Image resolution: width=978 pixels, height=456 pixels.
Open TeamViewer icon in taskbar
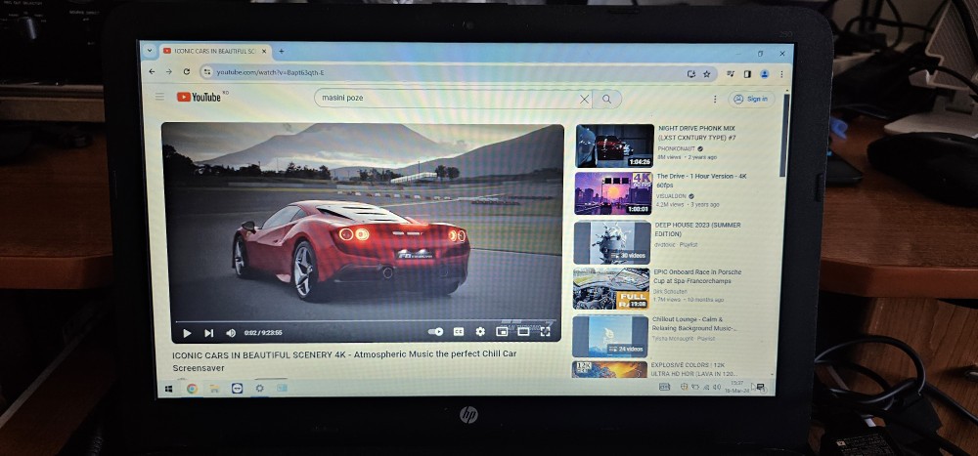click(237, 388)
